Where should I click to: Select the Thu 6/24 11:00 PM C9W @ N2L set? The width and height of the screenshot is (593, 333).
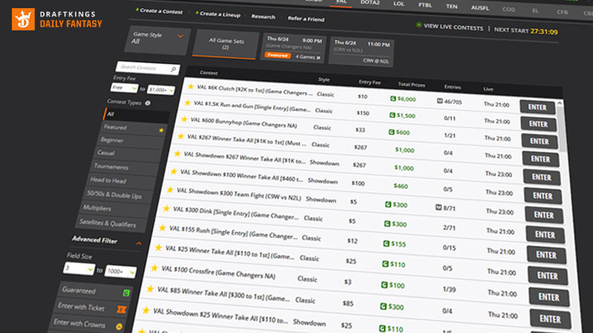pyautogui.click(x=361, y=52)
